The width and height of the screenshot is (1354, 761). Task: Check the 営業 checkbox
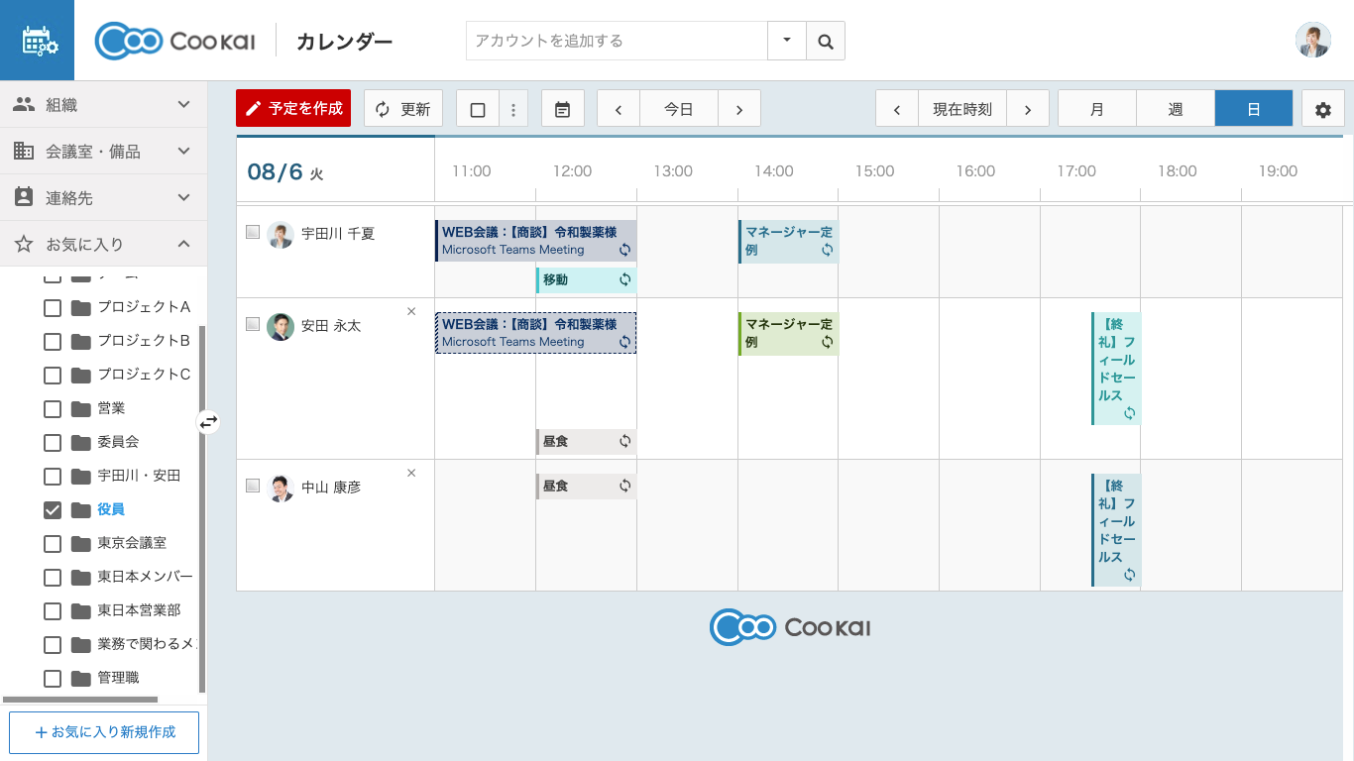tap(53, 408)
